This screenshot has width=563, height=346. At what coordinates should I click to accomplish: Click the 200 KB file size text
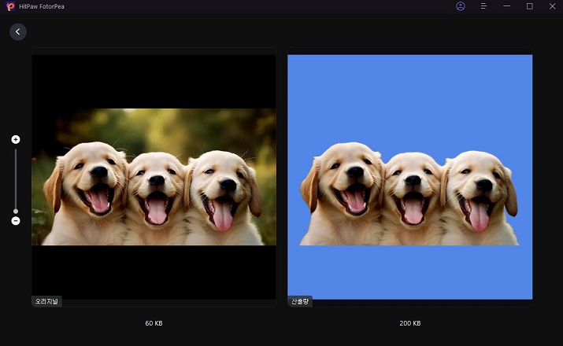click(x=409, y=323)
